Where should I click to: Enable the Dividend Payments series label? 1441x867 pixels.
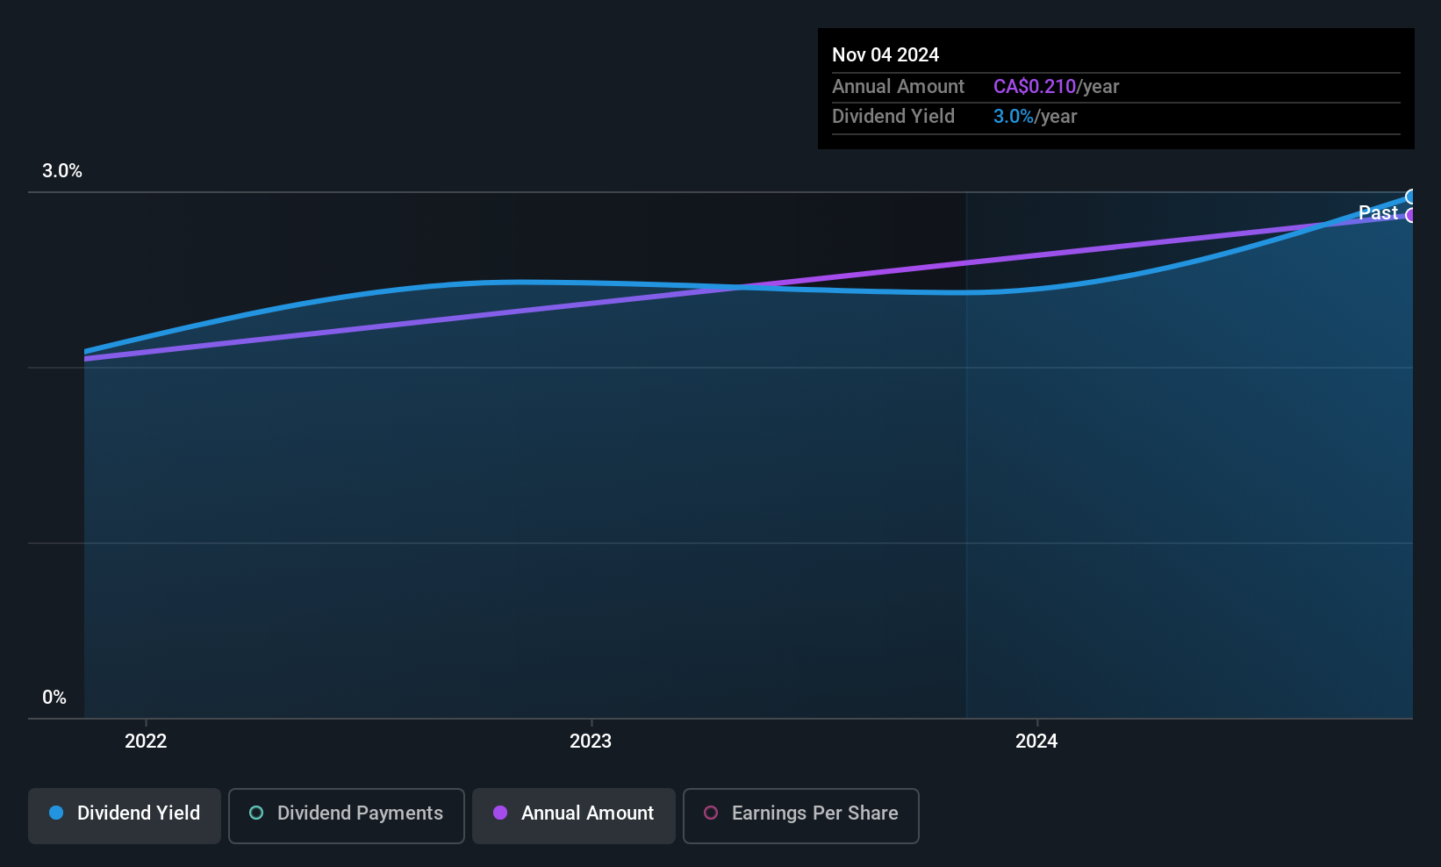tap(360, 813)
